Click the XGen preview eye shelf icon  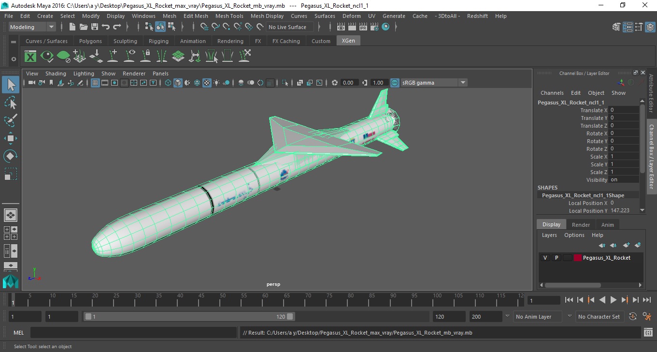coord(47,57)
